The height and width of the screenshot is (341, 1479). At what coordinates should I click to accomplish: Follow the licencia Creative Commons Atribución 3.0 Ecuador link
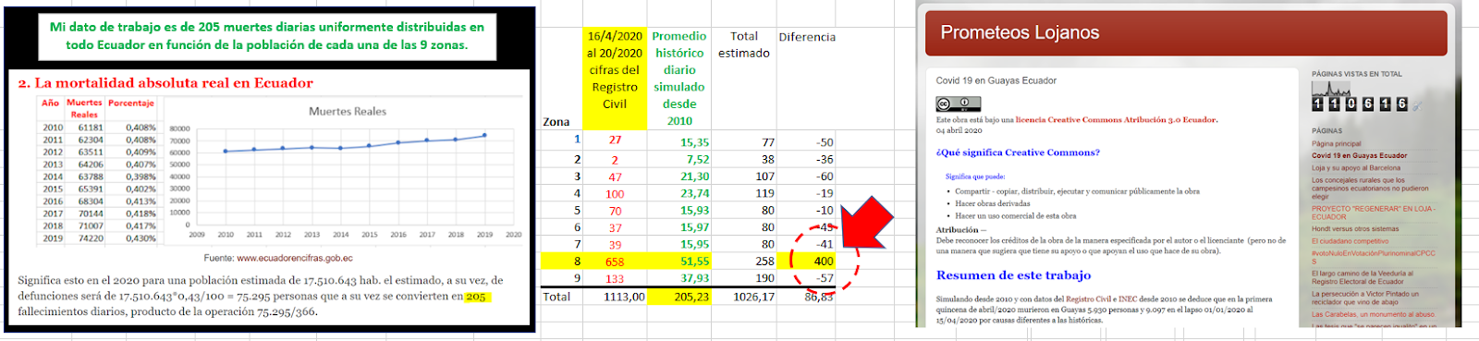click(x=1117, y=120)
